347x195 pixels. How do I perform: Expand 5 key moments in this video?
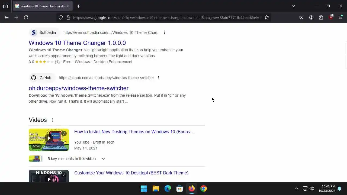click(103, 159)
